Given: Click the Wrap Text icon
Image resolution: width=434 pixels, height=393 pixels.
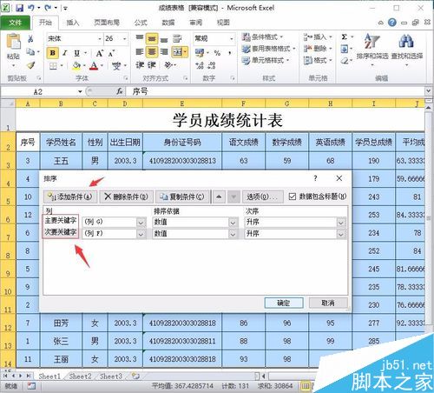Looking at the screenshot, I should point(177,39).
